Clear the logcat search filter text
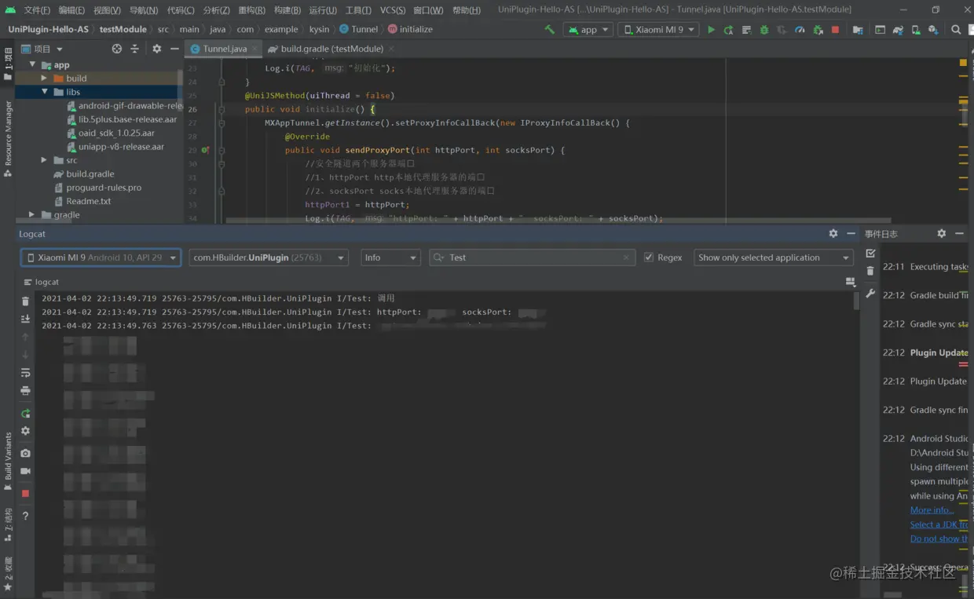Image resolution: width=974 pixels, height=599 pixels. point(626,257)
